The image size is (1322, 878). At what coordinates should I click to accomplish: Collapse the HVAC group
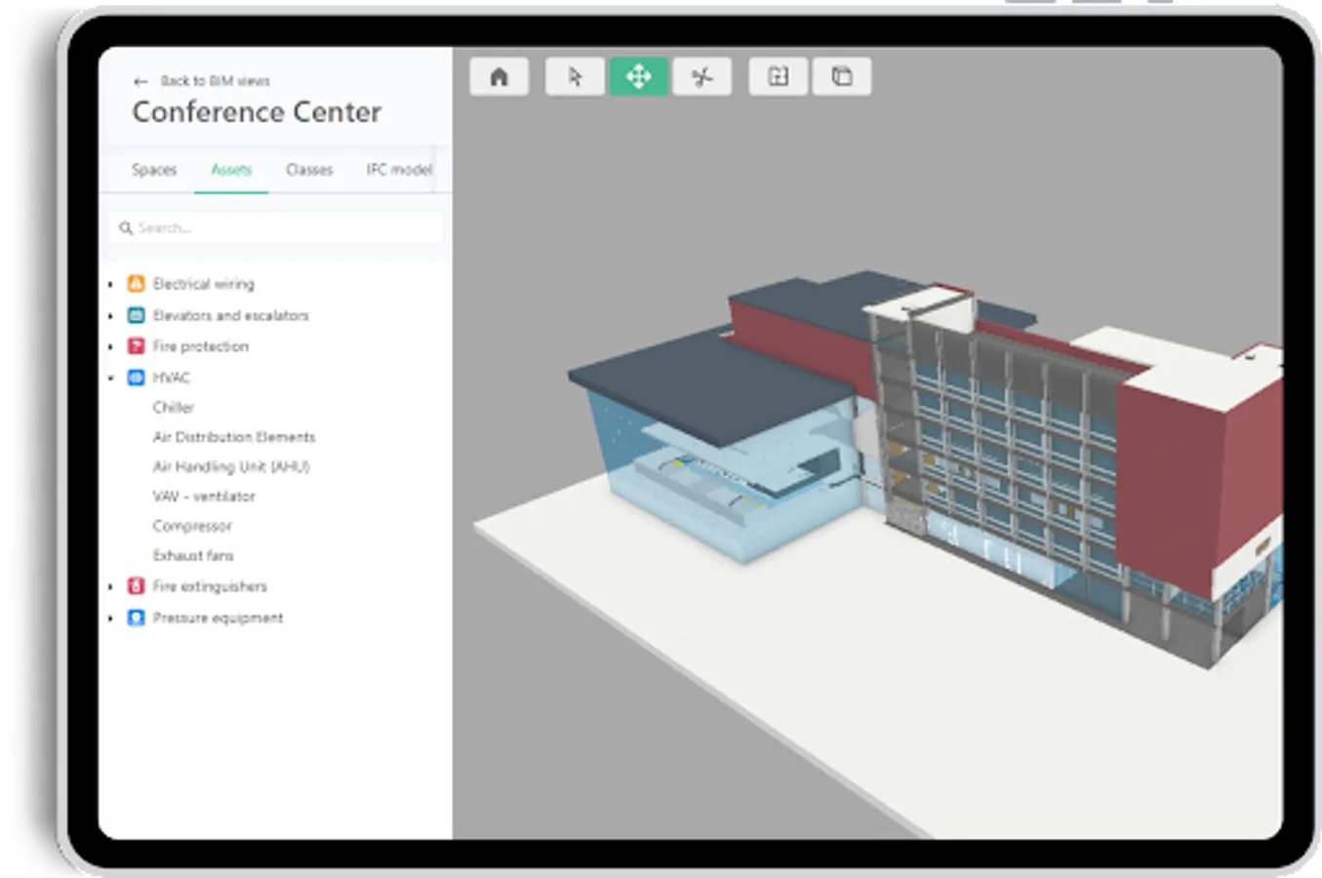coord(111,379)
